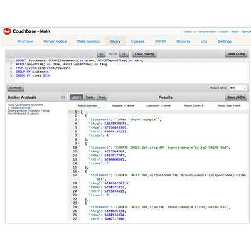Click the CREATE INDEX def_airportname statement line
The width and height of the screenshot is (251, 251).
click(168, 177)
